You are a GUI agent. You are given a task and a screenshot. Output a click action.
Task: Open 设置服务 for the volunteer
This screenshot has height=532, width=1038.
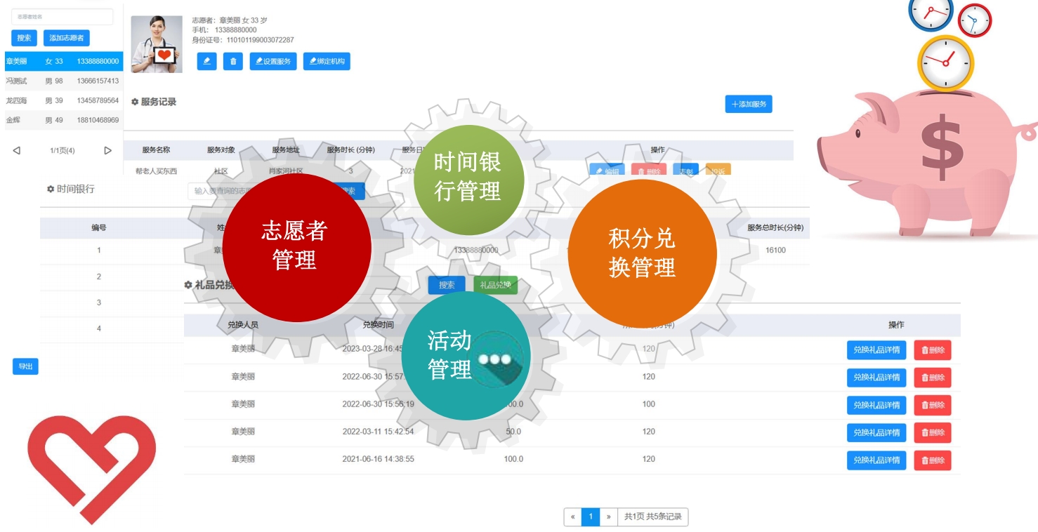pos(273,61)
